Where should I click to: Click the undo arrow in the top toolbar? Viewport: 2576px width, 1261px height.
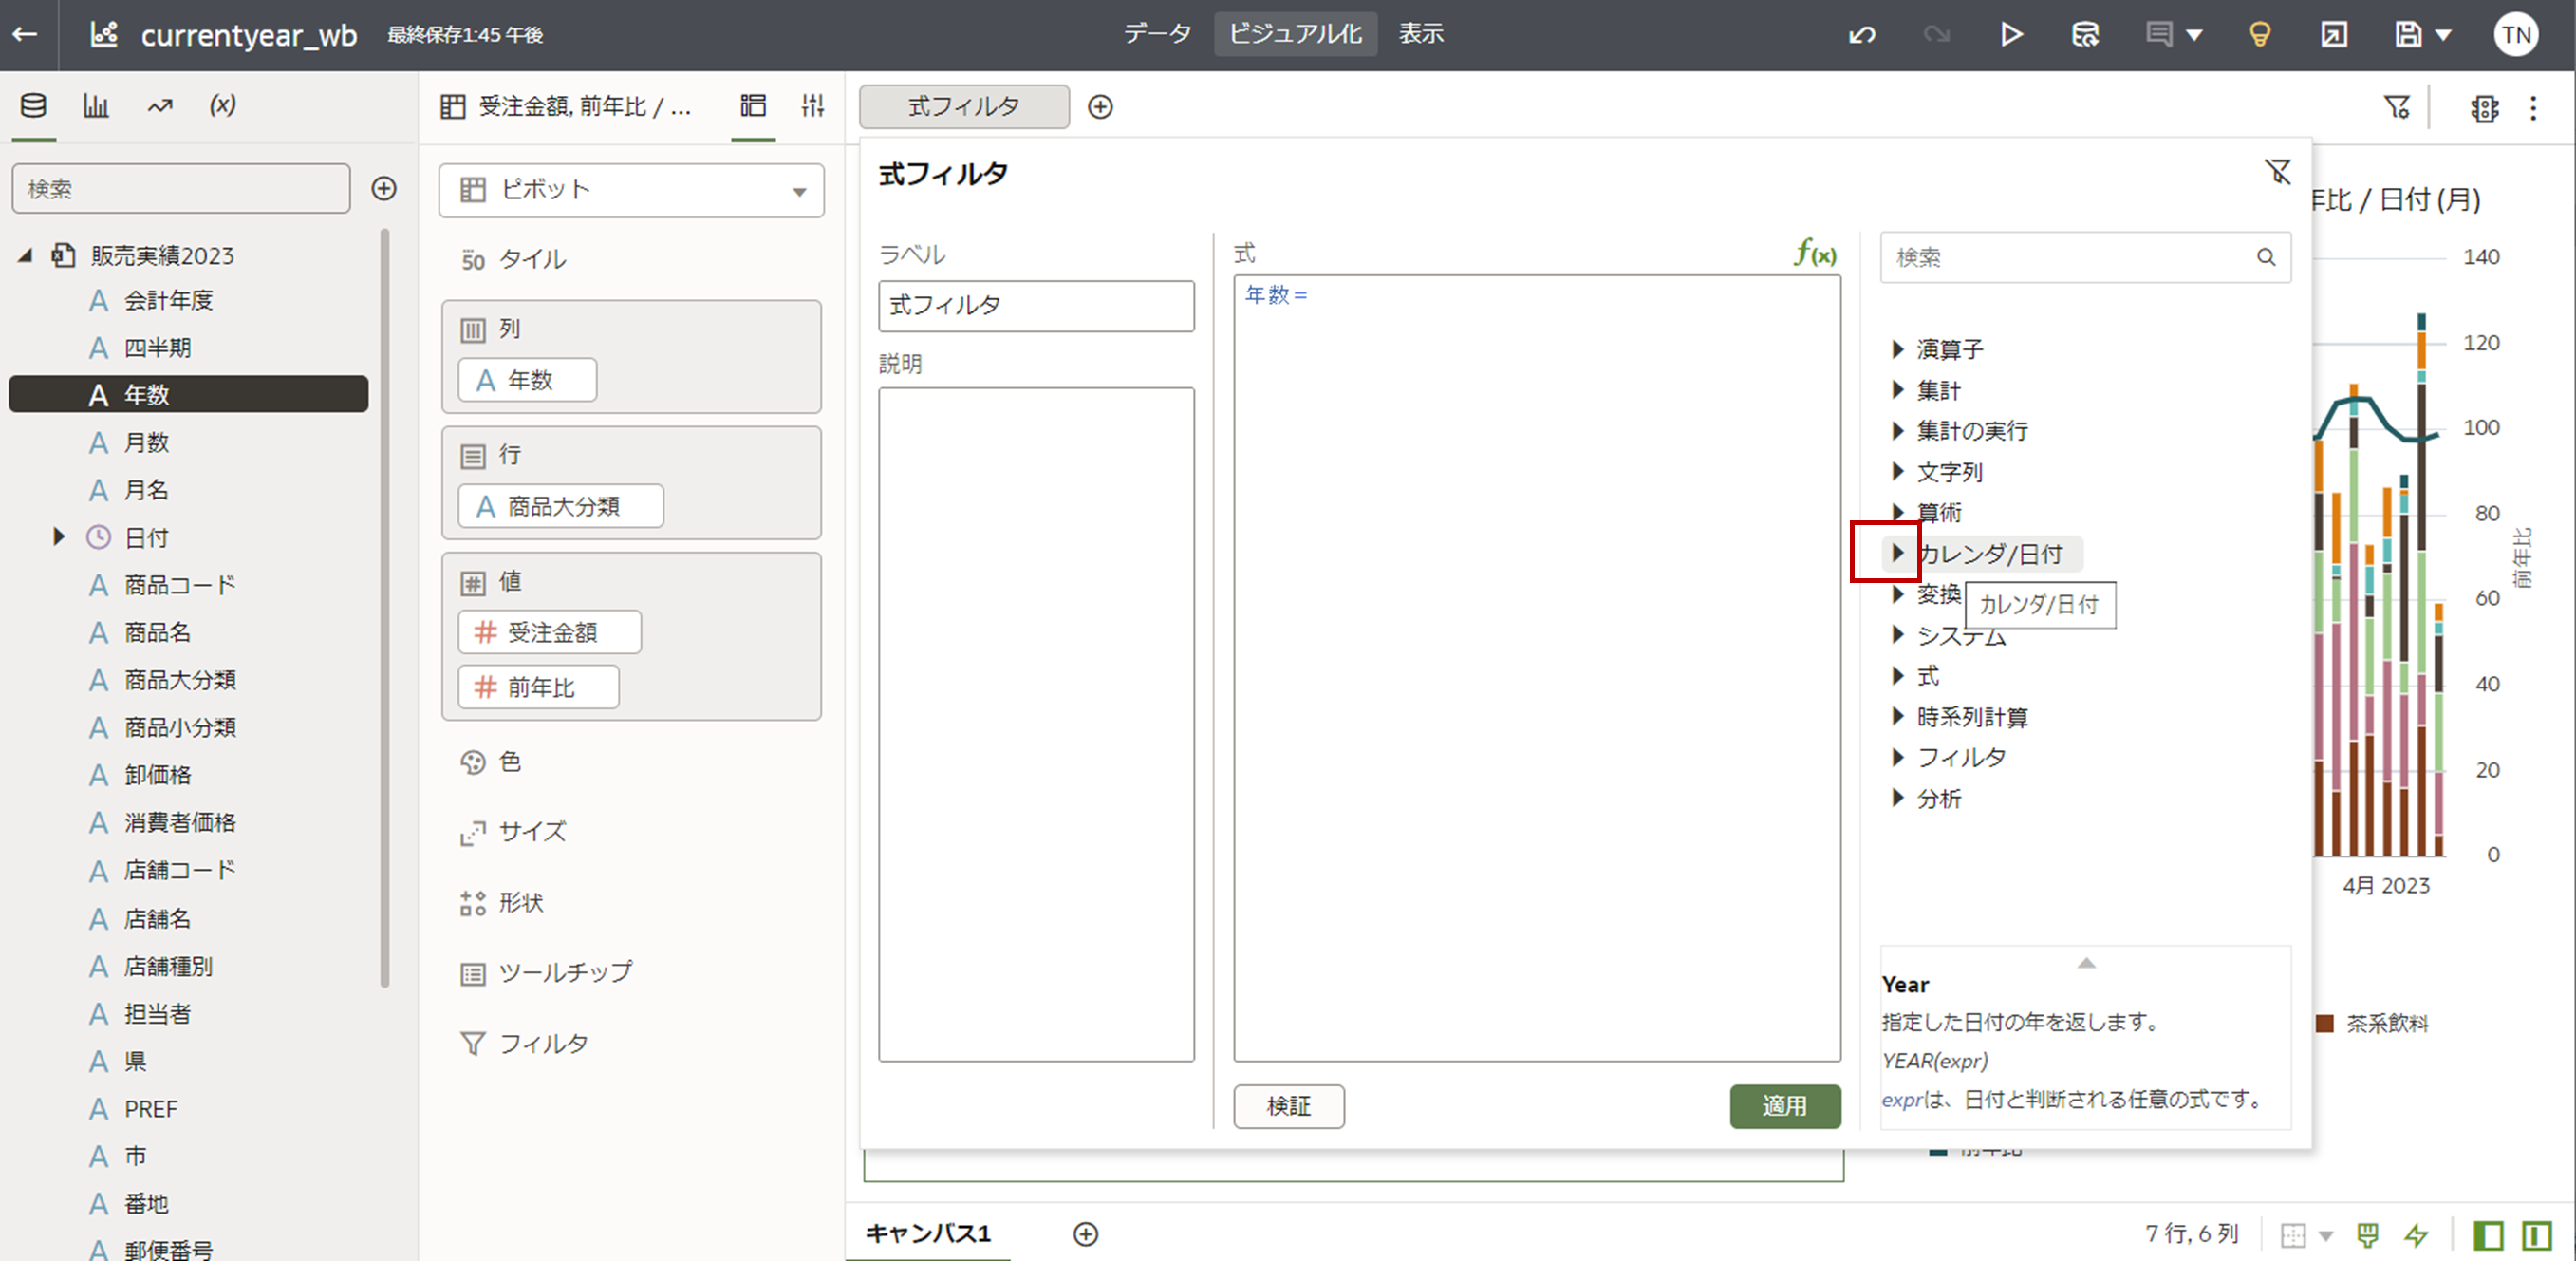pos(1861,35)
